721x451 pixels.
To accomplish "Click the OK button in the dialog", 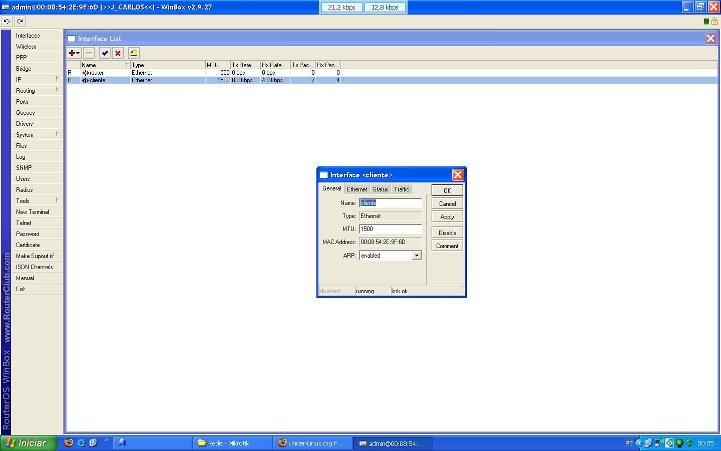I will pyautogui.click(x=447, y=190).
